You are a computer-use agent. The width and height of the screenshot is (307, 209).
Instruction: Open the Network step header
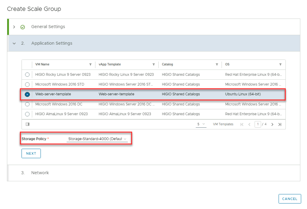[x=40, y=173]
